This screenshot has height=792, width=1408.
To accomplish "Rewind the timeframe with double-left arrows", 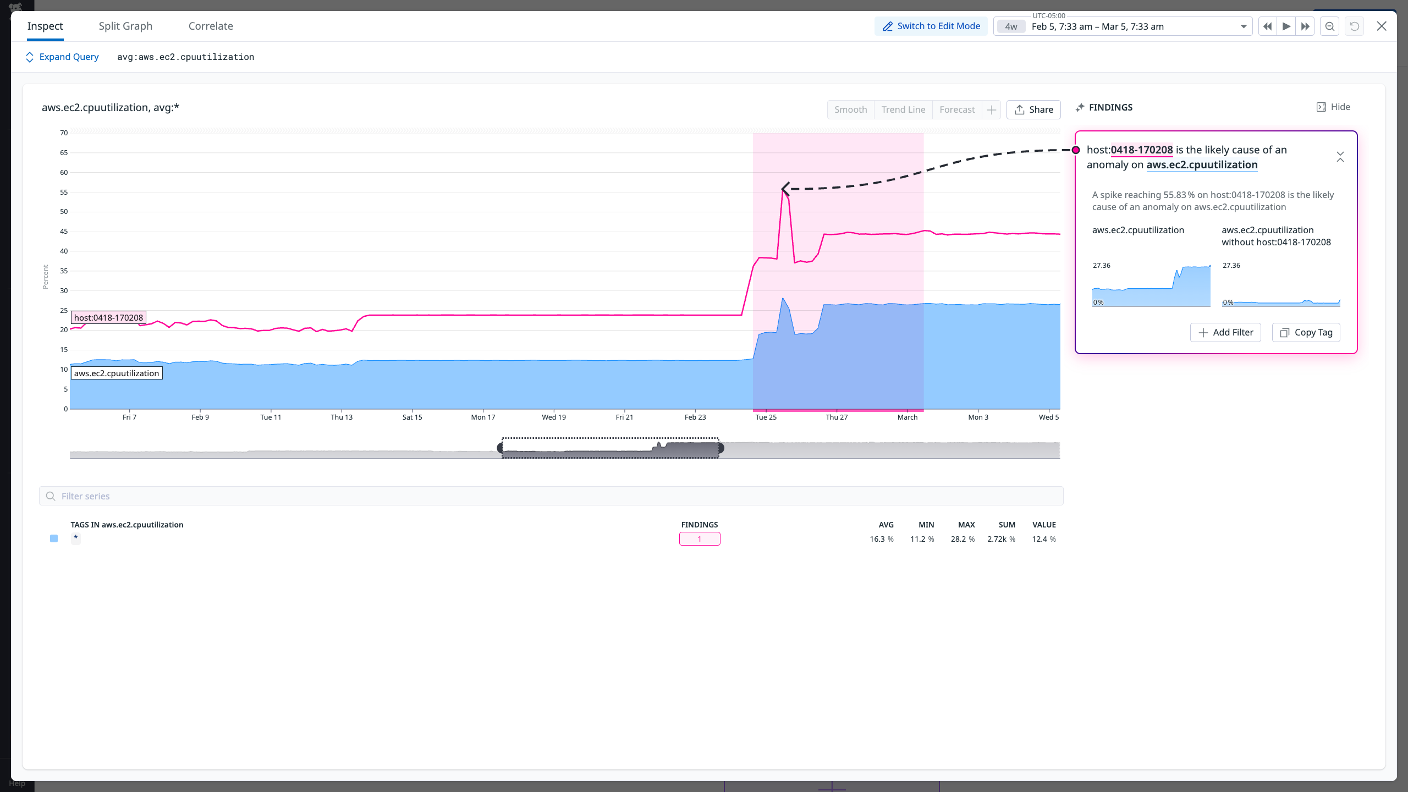I will pos(1267,26).
